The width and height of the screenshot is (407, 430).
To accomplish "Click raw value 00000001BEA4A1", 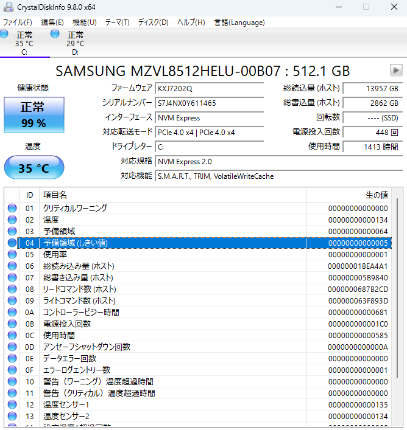I will click(358, 266).
